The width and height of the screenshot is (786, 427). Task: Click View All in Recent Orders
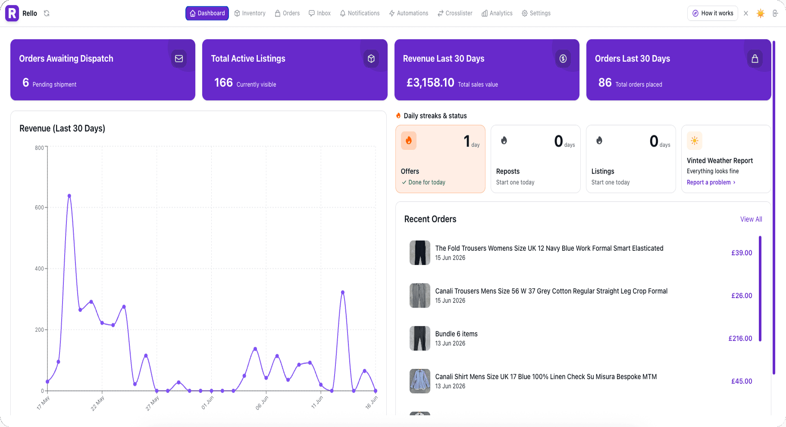click(751, 219)
